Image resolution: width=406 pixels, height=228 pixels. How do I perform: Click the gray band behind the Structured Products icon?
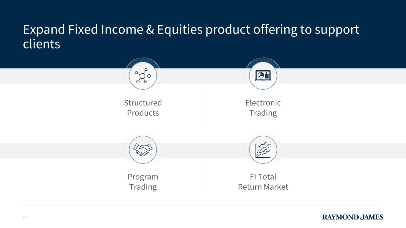(x=59, y=76)
